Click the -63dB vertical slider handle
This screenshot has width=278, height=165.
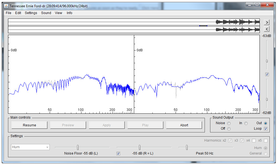tap(267, 61)
